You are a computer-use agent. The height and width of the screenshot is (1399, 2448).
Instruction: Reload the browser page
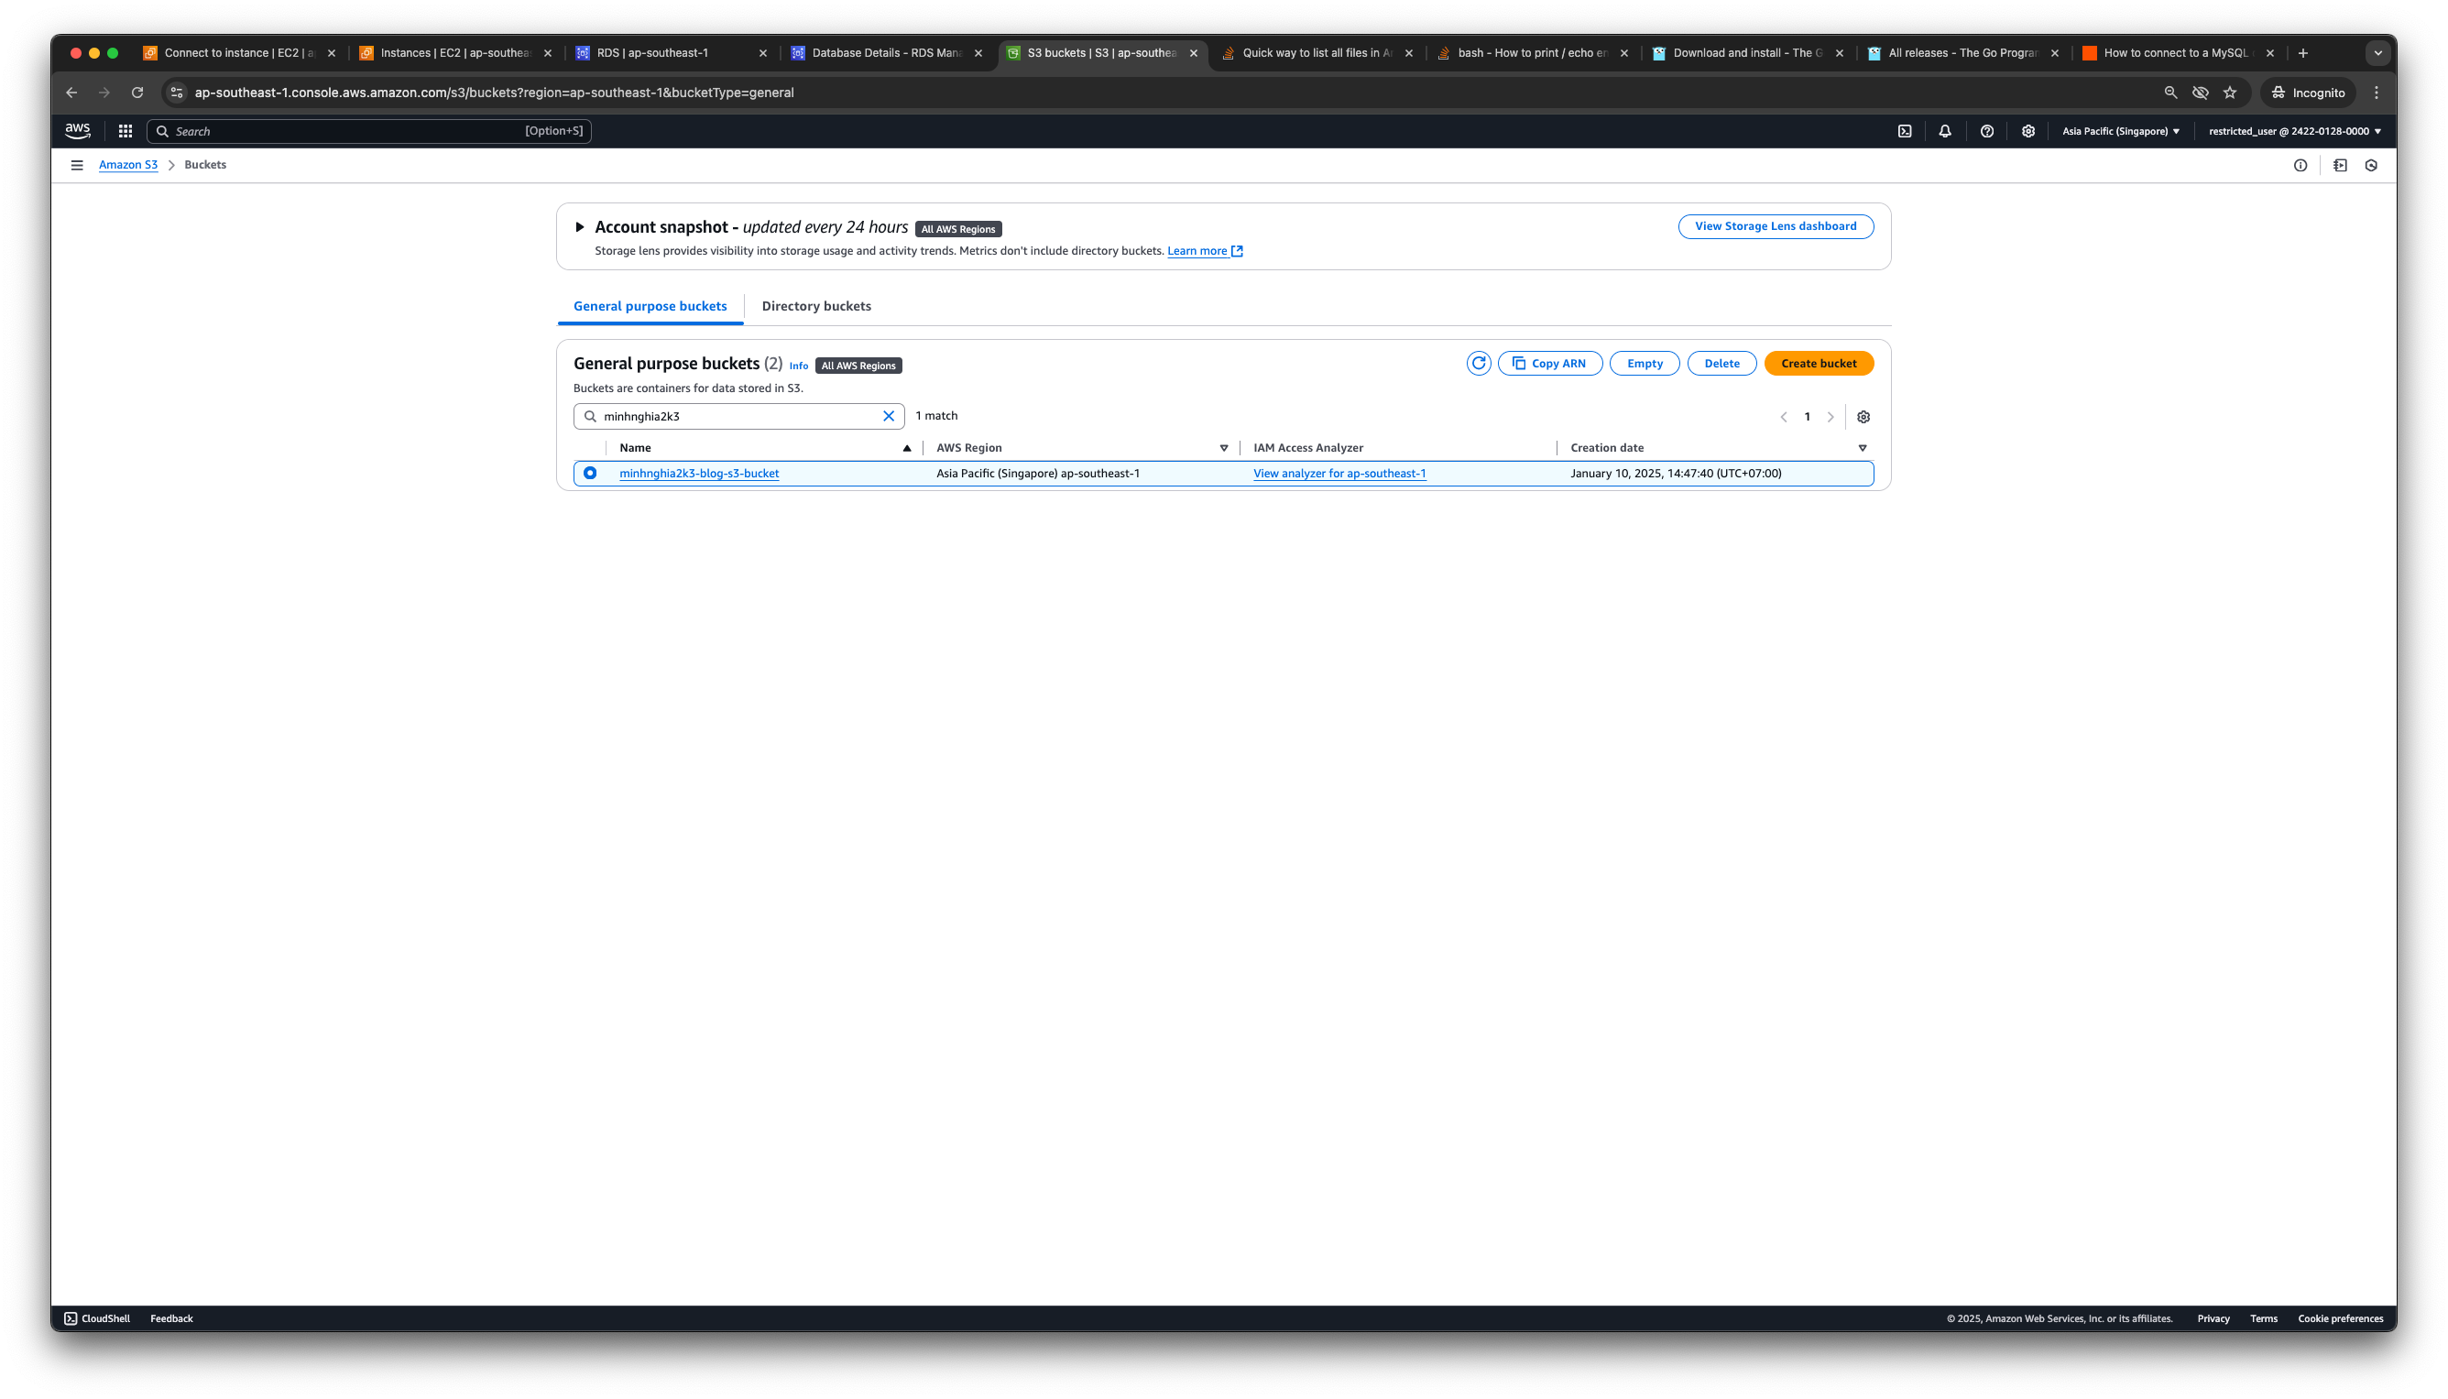point(137,93)
